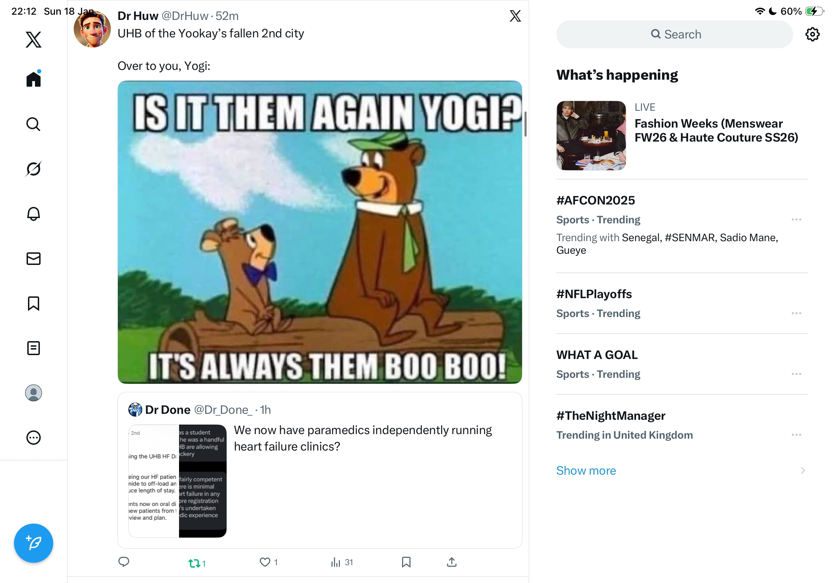
Task: Go to Home feed icon
Action: pos(34,79)
